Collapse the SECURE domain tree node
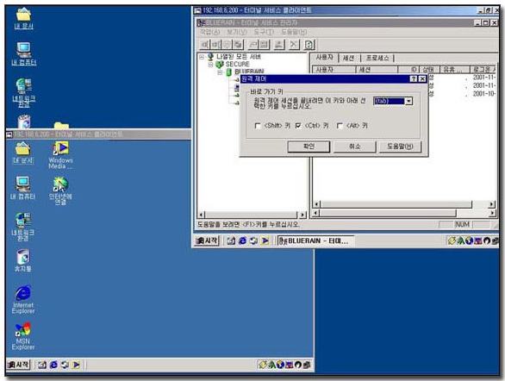 pyautogui.click(x=210, y=65)
